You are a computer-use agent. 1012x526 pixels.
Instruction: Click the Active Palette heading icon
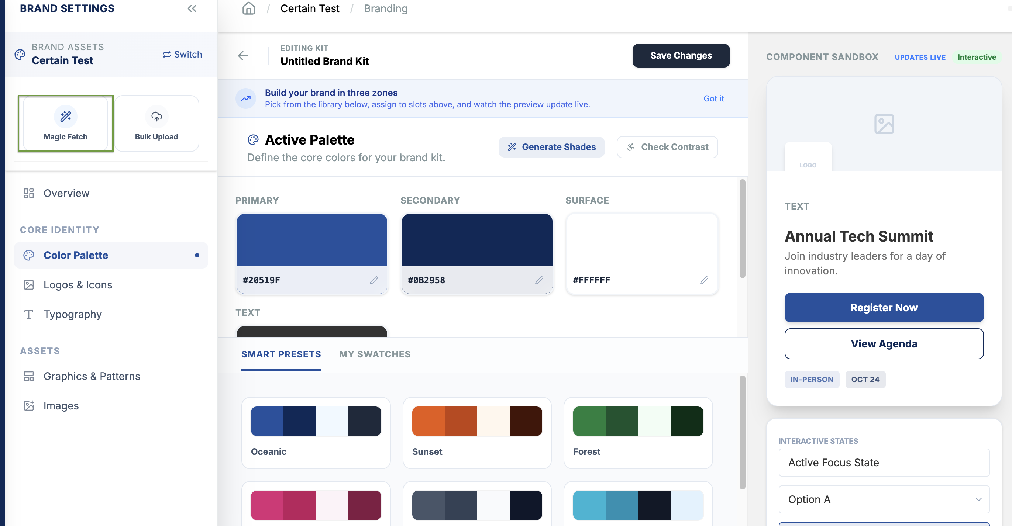(253, 140)
